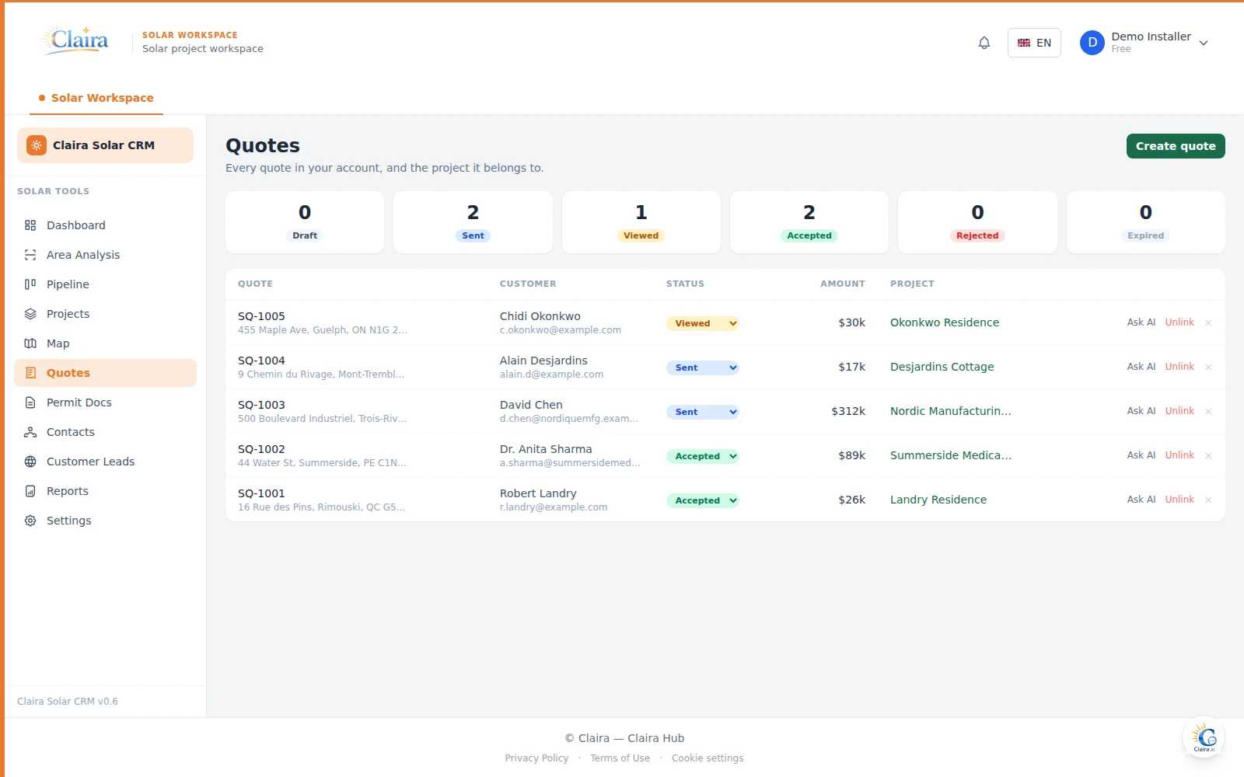Viewport: 1244px width, 777px height.
Task: Click the Reports sidebar icon
Action: coord(30,491)
